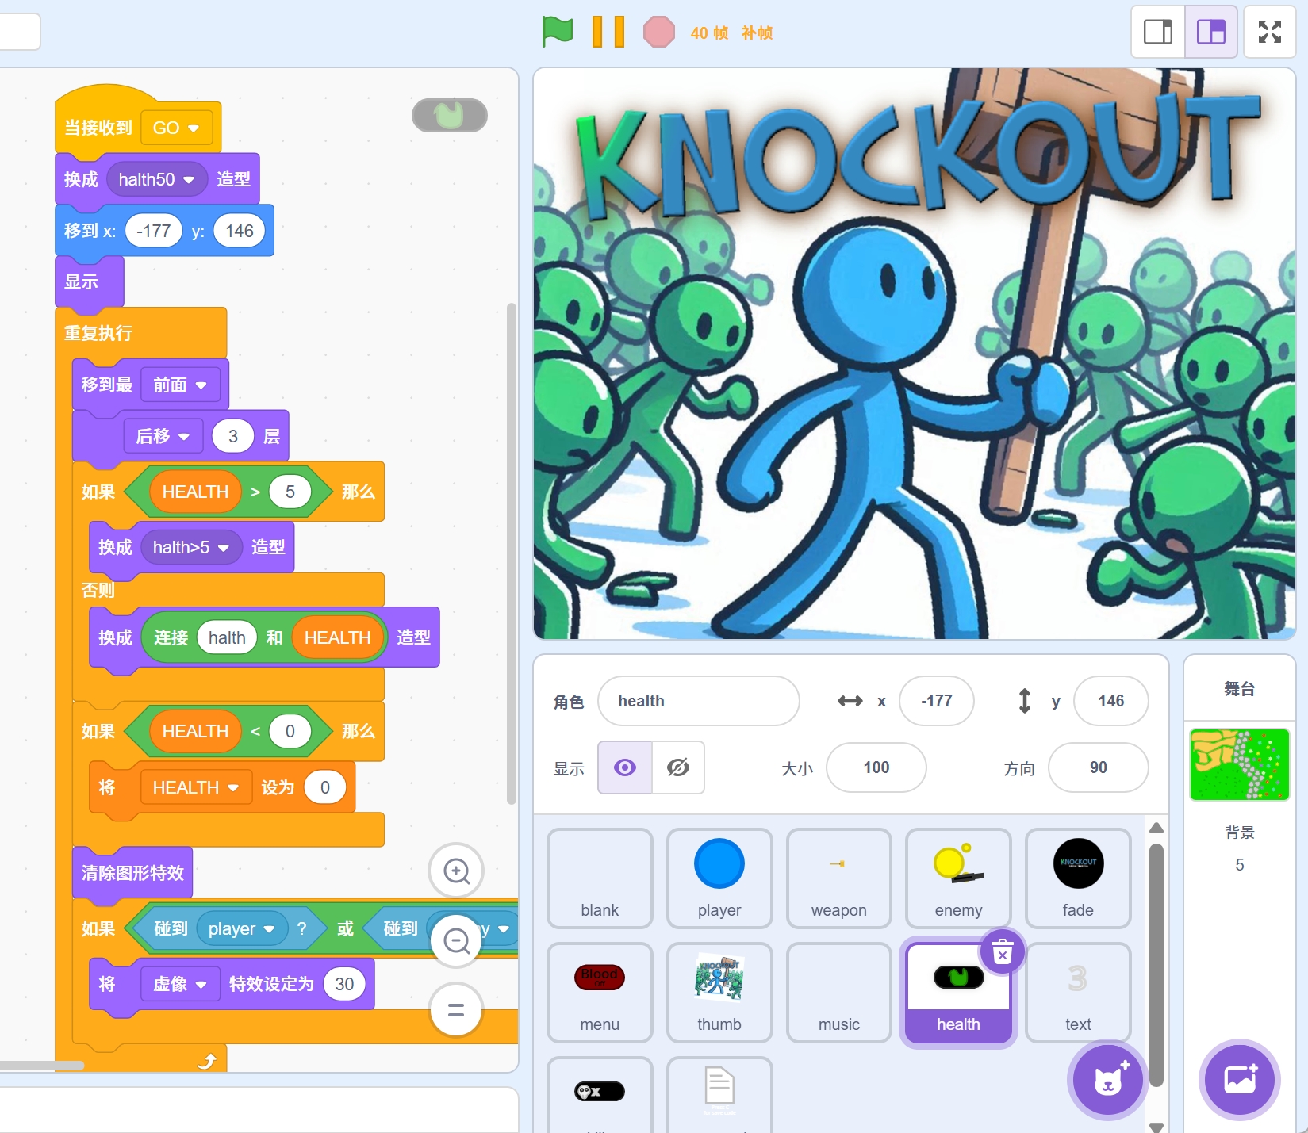
Task: Reset workspace zoom with the equals icon
Action: (x=456, y=1010)
